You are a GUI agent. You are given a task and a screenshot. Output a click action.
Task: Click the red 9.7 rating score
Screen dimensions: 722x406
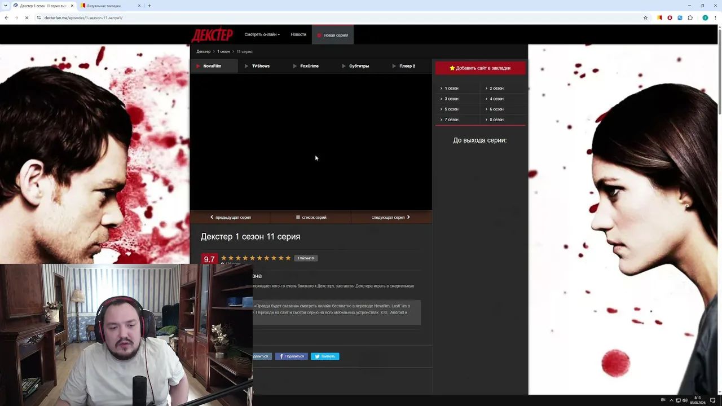(x=209, y=259)
